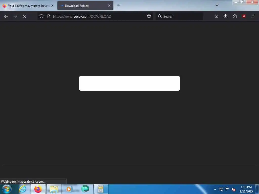This screenshot has height=194, width=259.
Task: Open the Windows Start menu
Action: coord(7,189)
